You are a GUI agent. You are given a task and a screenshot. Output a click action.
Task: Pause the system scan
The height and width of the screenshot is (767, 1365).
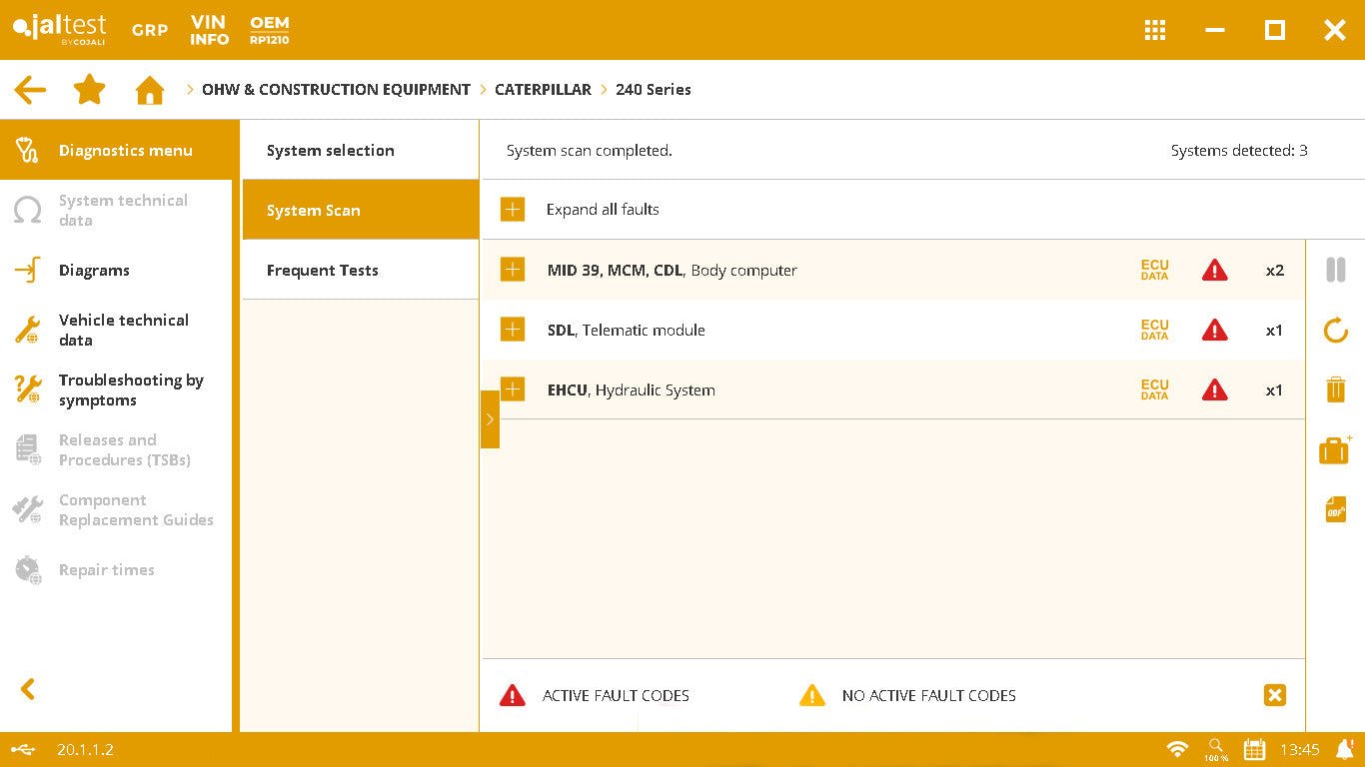tap(1336, 270)
